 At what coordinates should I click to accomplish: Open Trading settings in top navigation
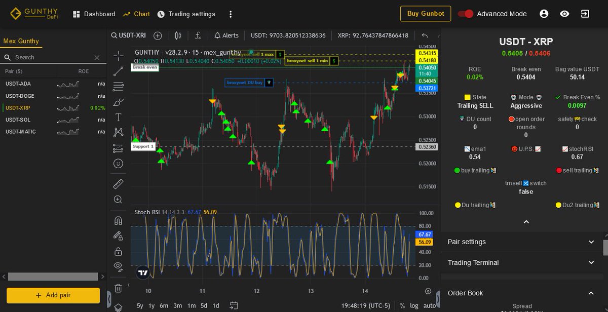click(x=186, y=14)
